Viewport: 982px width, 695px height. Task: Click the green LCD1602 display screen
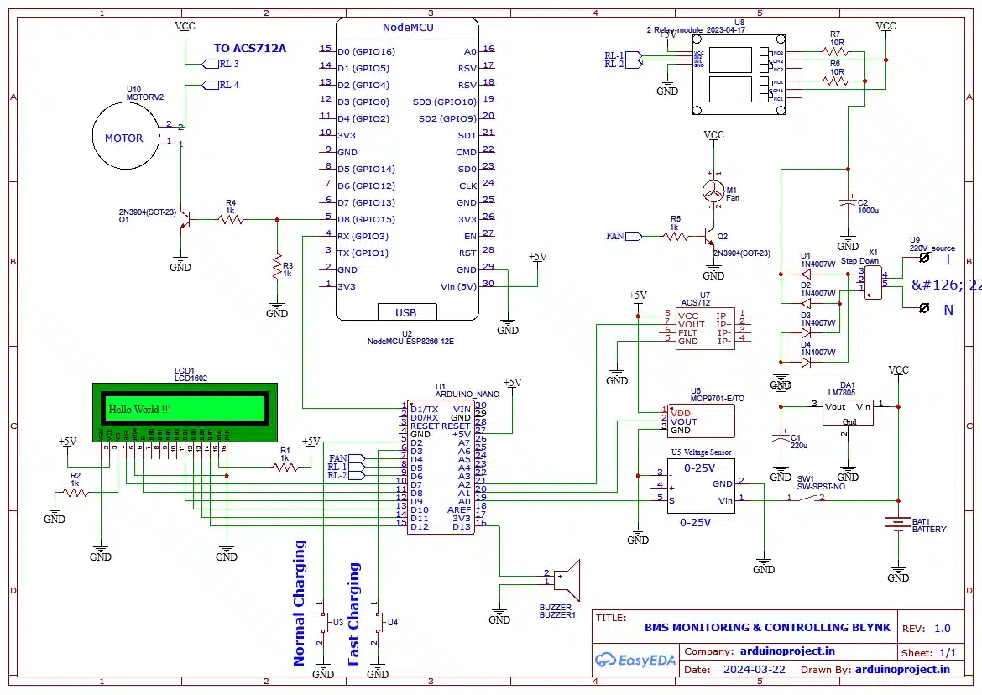[x=184, y=409]
